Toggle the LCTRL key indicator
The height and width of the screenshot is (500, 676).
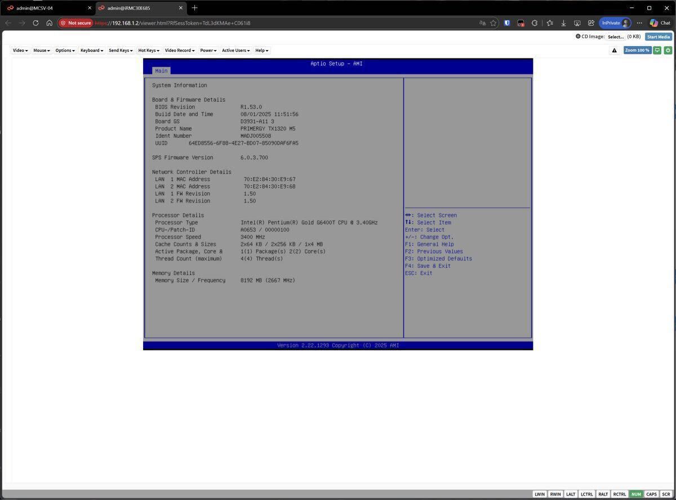[x=586, y=494]
